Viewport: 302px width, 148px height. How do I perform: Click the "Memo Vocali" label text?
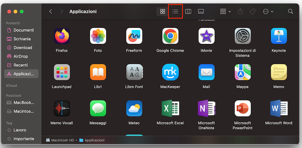point(62,123)
